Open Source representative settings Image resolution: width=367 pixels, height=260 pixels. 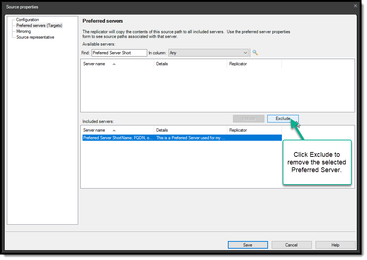click(x=35, y=37)
